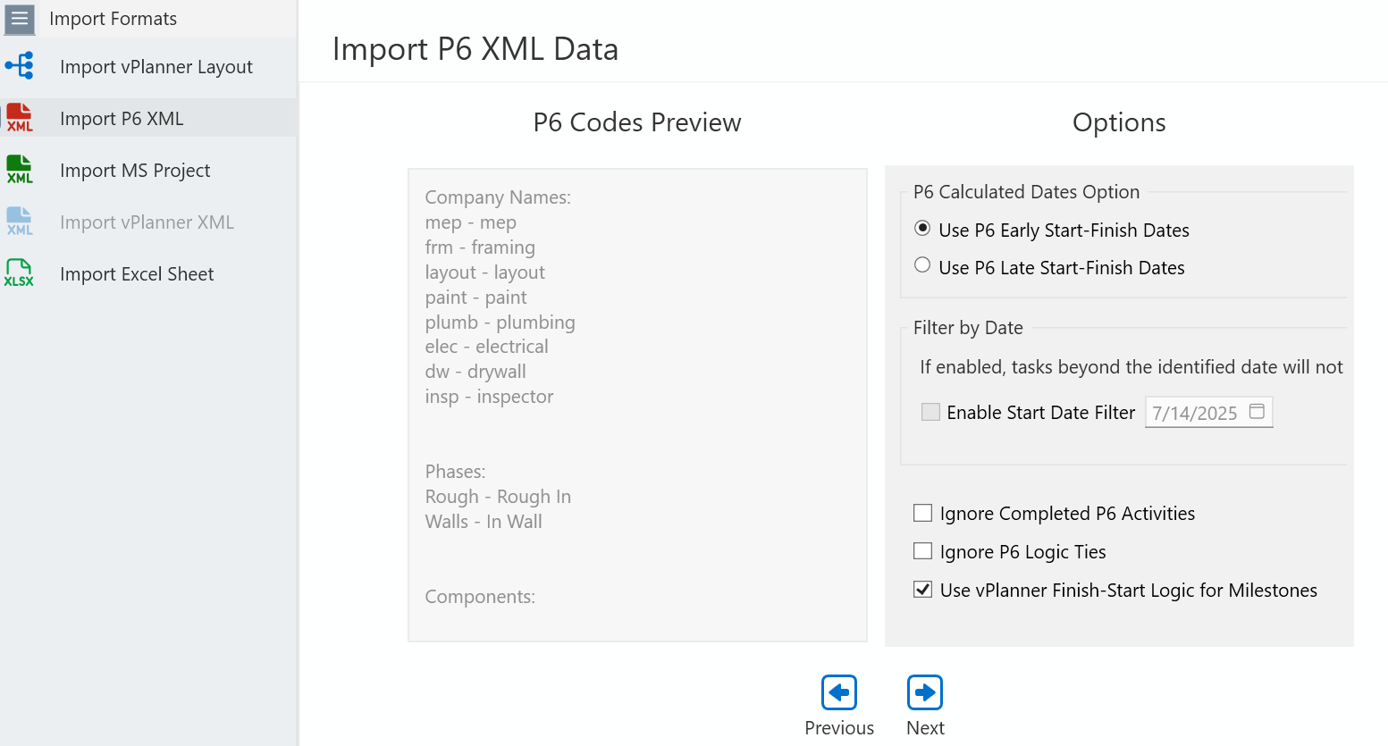Select the Import vPlanner Layout node icon

coord(19,65)
